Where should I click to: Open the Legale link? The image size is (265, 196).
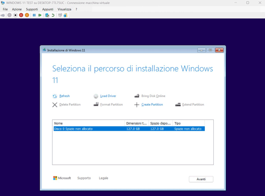pyautogui.click(x=103, y=178)
